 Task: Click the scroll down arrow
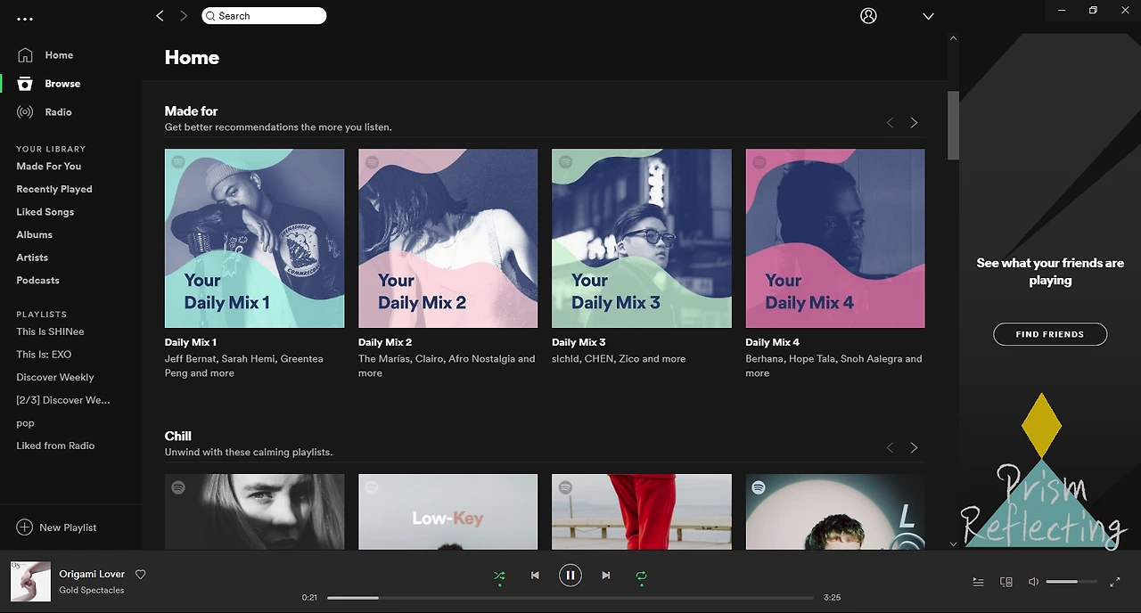point(953,544)
